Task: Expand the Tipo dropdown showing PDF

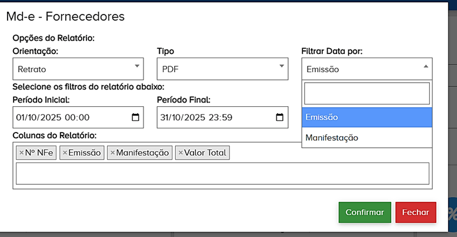Action: click(x=223, y=69)
